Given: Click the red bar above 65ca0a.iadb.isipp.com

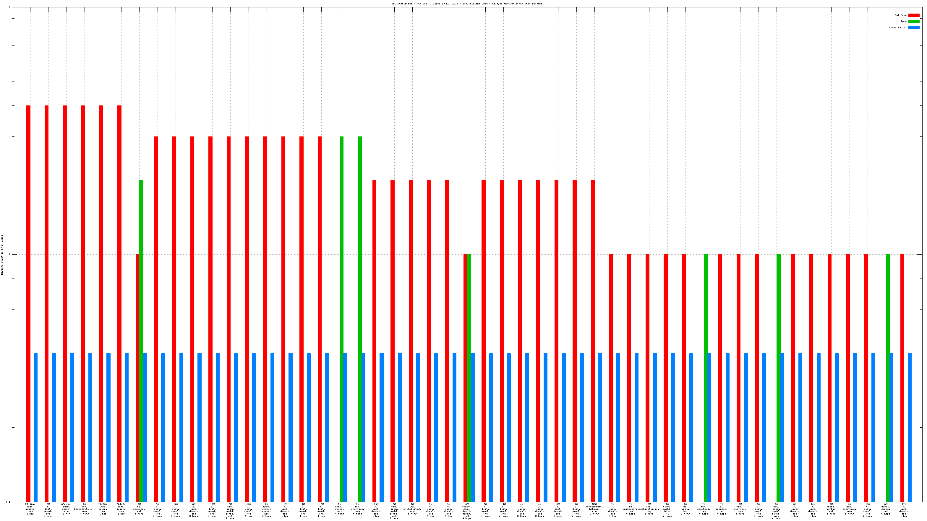Looking at the screenshot, I should (x=65, y=288).
